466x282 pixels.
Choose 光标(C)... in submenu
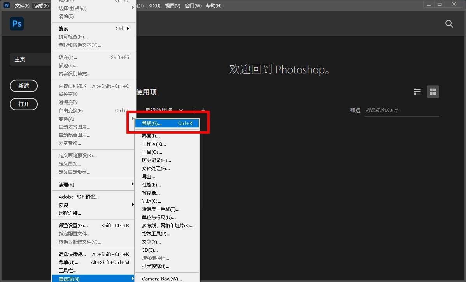(x=167, y=201)
